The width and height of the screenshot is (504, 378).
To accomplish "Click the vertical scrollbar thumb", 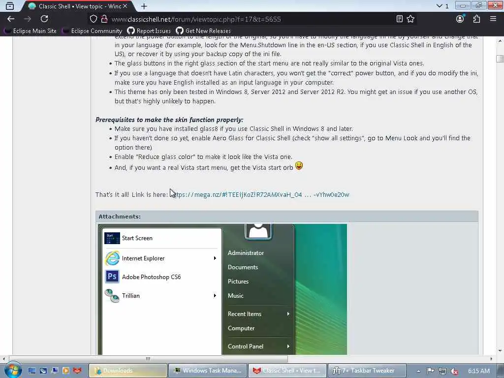I will [500, 59].
